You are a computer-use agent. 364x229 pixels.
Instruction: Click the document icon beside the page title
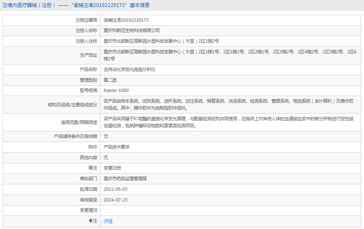point(5,5)
